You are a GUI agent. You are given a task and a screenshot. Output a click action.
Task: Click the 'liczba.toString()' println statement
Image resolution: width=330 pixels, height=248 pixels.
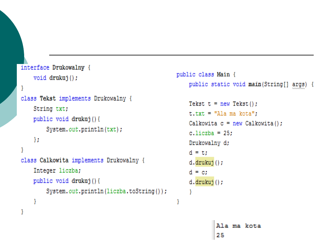tap(106, 191)
